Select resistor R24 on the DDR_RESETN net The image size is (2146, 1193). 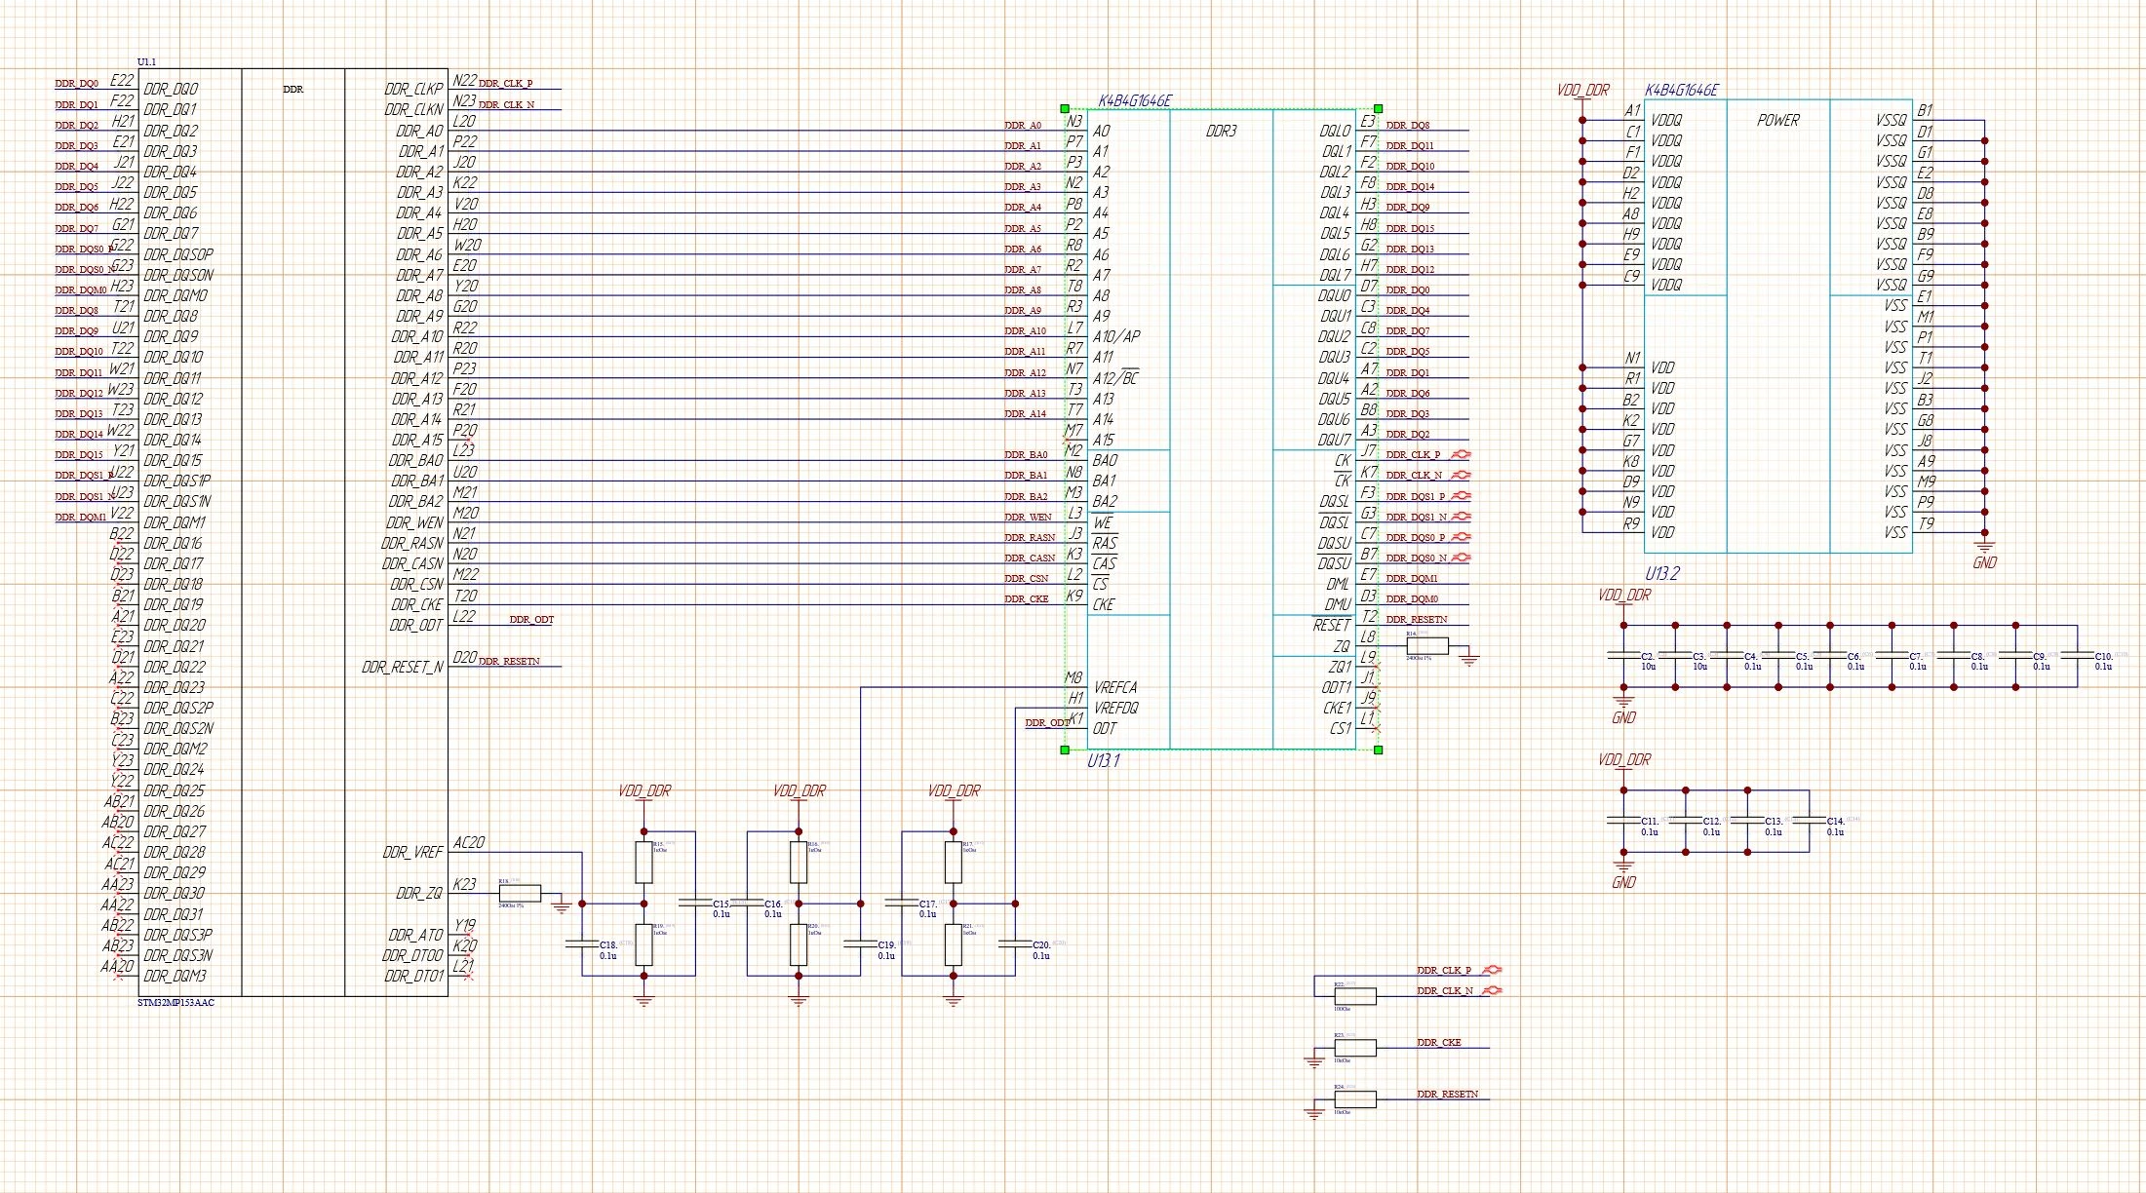pos(1355,1099)
